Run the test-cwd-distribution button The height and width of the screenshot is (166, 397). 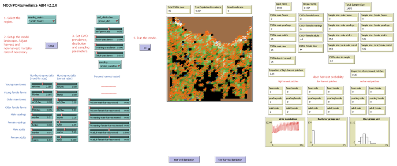[x=184, y=159]
